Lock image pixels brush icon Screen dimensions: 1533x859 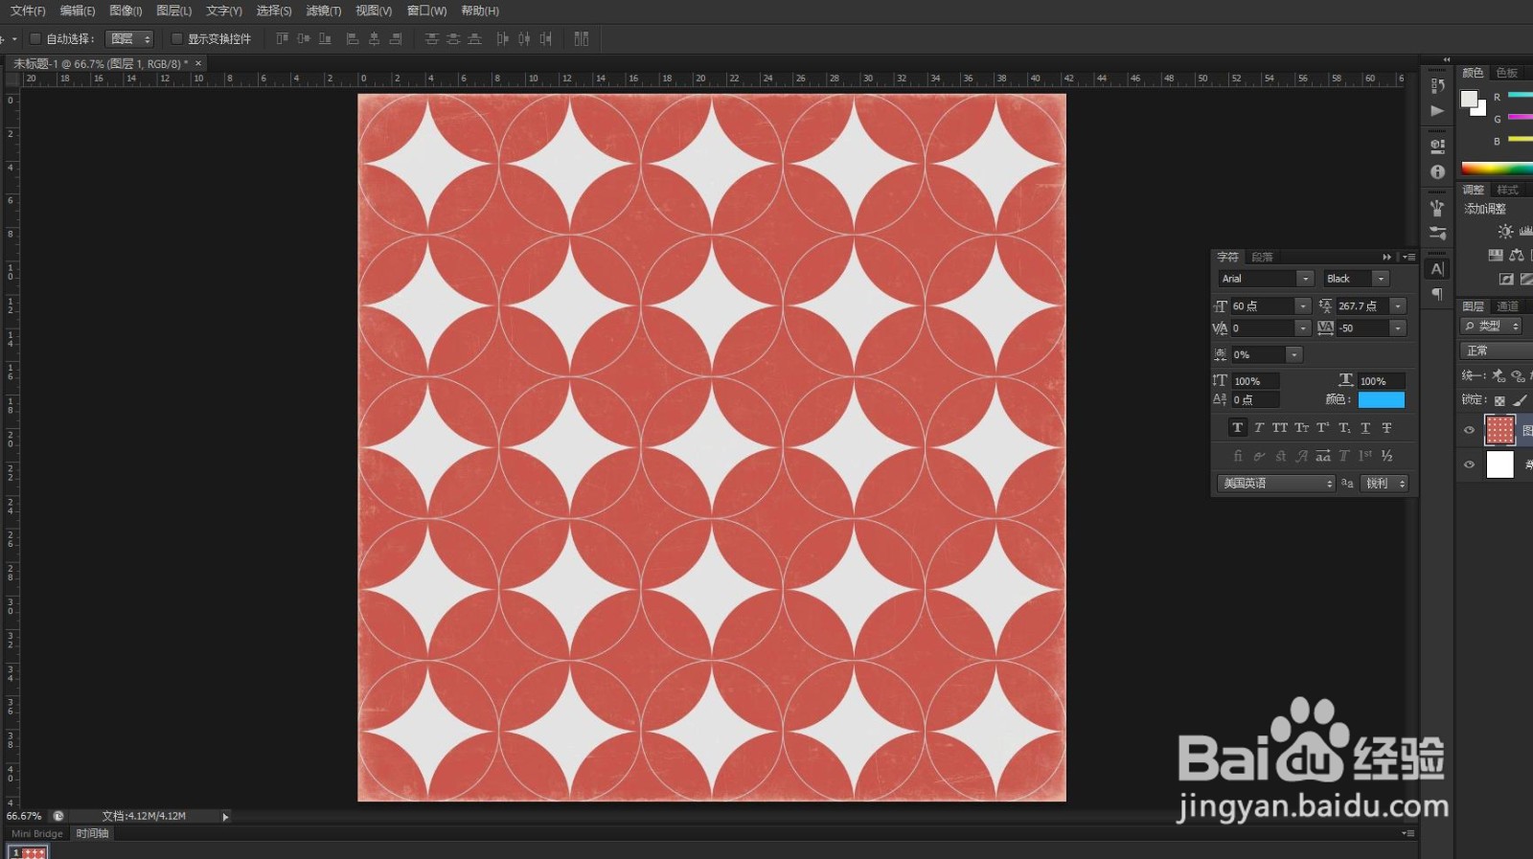(1520, 400)
